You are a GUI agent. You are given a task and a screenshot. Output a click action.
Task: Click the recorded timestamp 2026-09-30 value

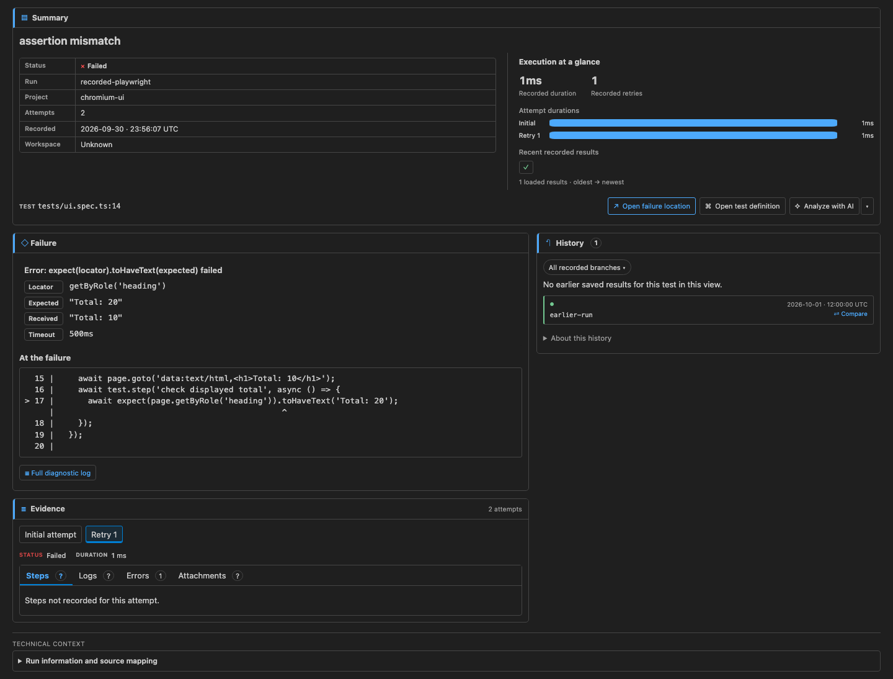pos(130,129)
